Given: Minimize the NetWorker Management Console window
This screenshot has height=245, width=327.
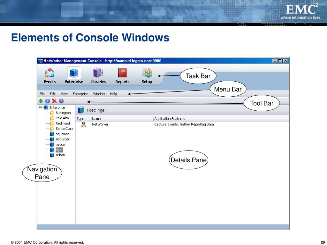Looking at the screenshot, I should [275, 61].
